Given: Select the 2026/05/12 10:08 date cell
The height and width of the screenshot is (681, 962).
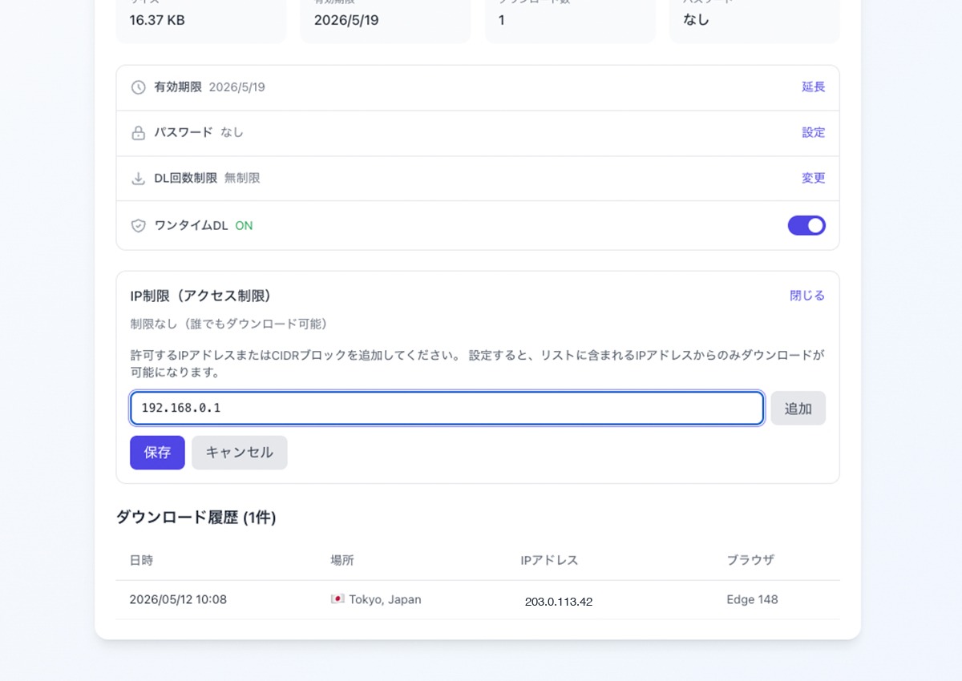Looking at the screenshot, I should tap(178, 599).
